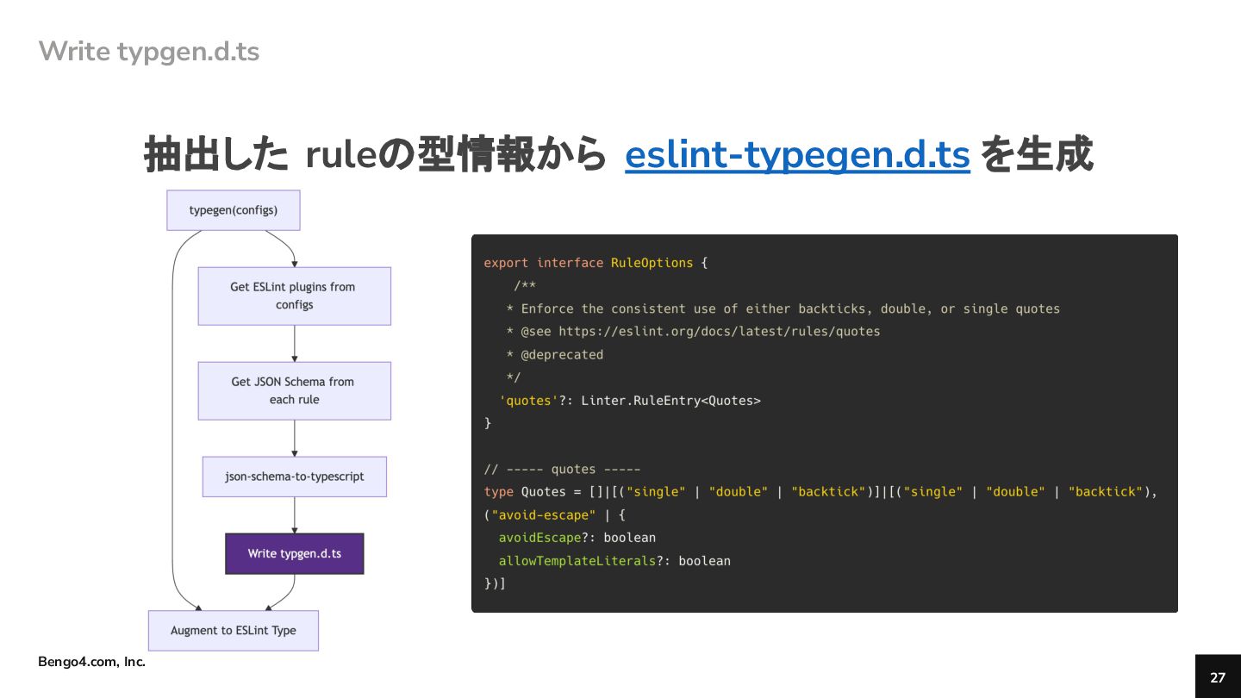Click the @deprecated comment line

pyautogui.click(x=555, y=354)
